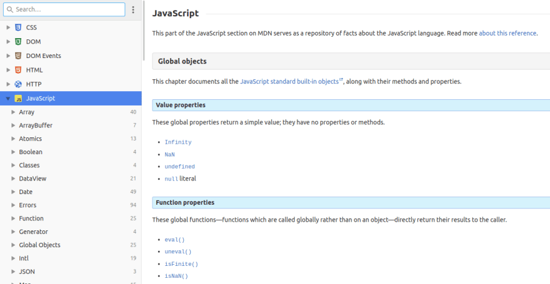Click the 'Value properties' subsection heading
This screenshot has width=550, height=284.
pos(181,105)
